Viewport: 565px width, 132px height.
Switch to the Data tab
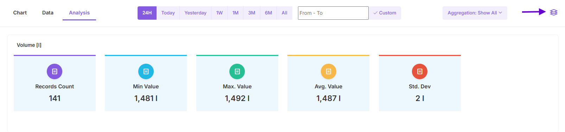coord(48,13)
